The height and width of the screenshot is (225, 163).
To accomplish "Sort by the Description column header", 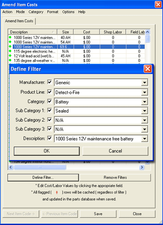I will point(33,32).
